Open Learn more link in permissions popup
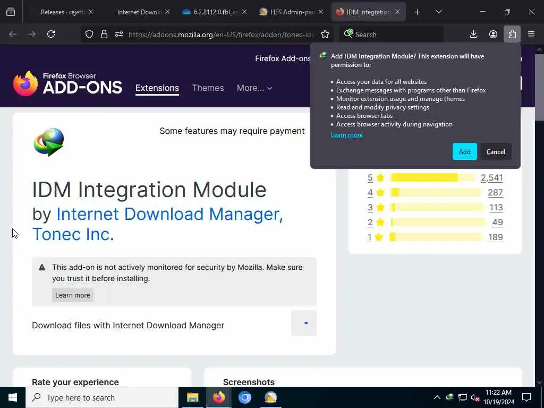Image resolution: width=544 pixels, height=408 pixels. [347, 135]
